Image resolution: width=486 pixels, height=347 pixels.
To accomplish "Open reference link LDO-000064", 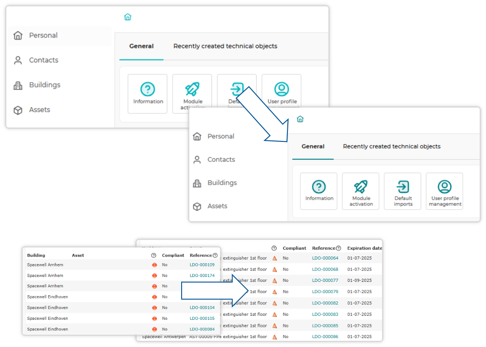I will [x=325, y=258].
